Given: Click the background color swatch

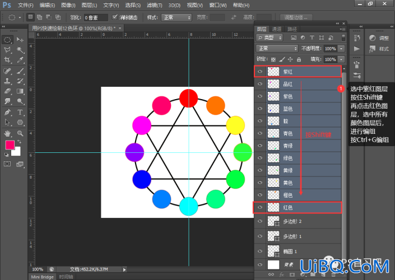Looking at the screenshot, I should click(17, 152).
